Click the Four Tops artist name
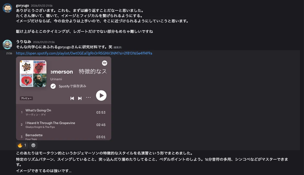Image resolution: width=304 pixels, height=175 pixels. pos(31,139)
